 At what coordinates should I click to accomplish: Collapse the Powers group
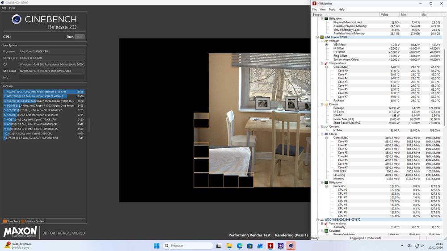click(322, 104)
